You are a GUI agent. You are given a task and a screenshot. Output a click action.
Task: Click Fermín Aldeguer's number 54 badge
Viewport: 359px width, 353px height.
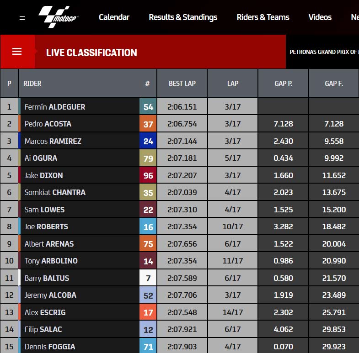click(x=148, y=107)
